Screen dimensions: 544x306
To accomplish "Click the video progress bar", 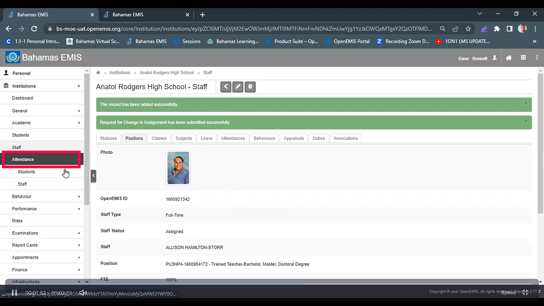I will coord(272,283).
